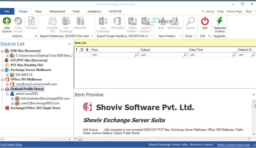The width and height of the screenshot is (256, 148).
Task: Click Source List horizontal scrollbar right arrow
Action: 70,139
